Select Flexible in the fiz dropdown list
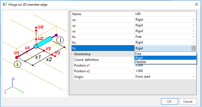Image resolution: width=202 pixels, height=107 pixels. (x=165, y=62)
